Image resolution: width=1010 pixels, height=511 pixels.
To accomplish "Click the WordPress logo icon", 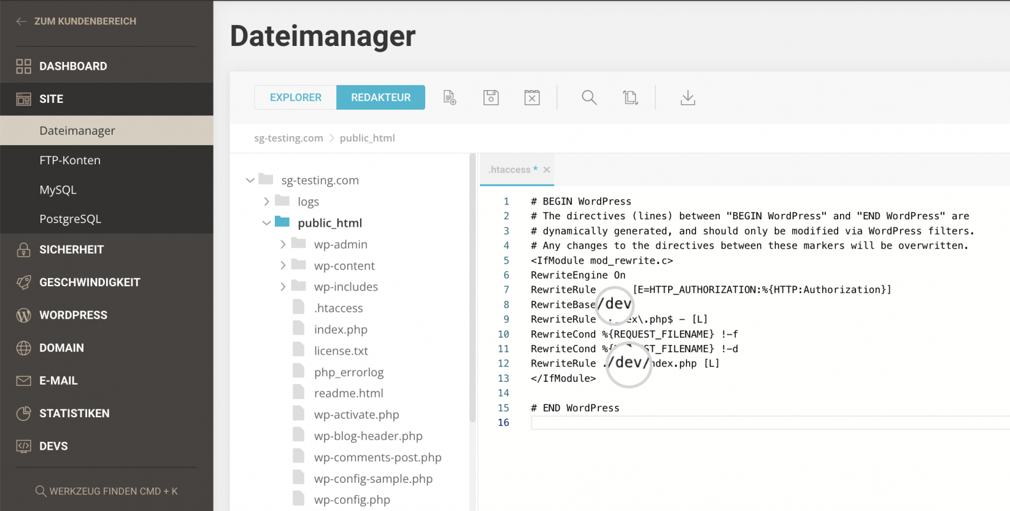I will [x=23, y=315].
